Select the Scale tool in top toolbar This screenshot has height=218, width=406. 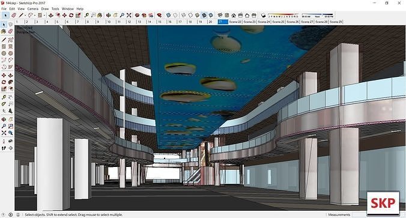(x=78, y=15)
